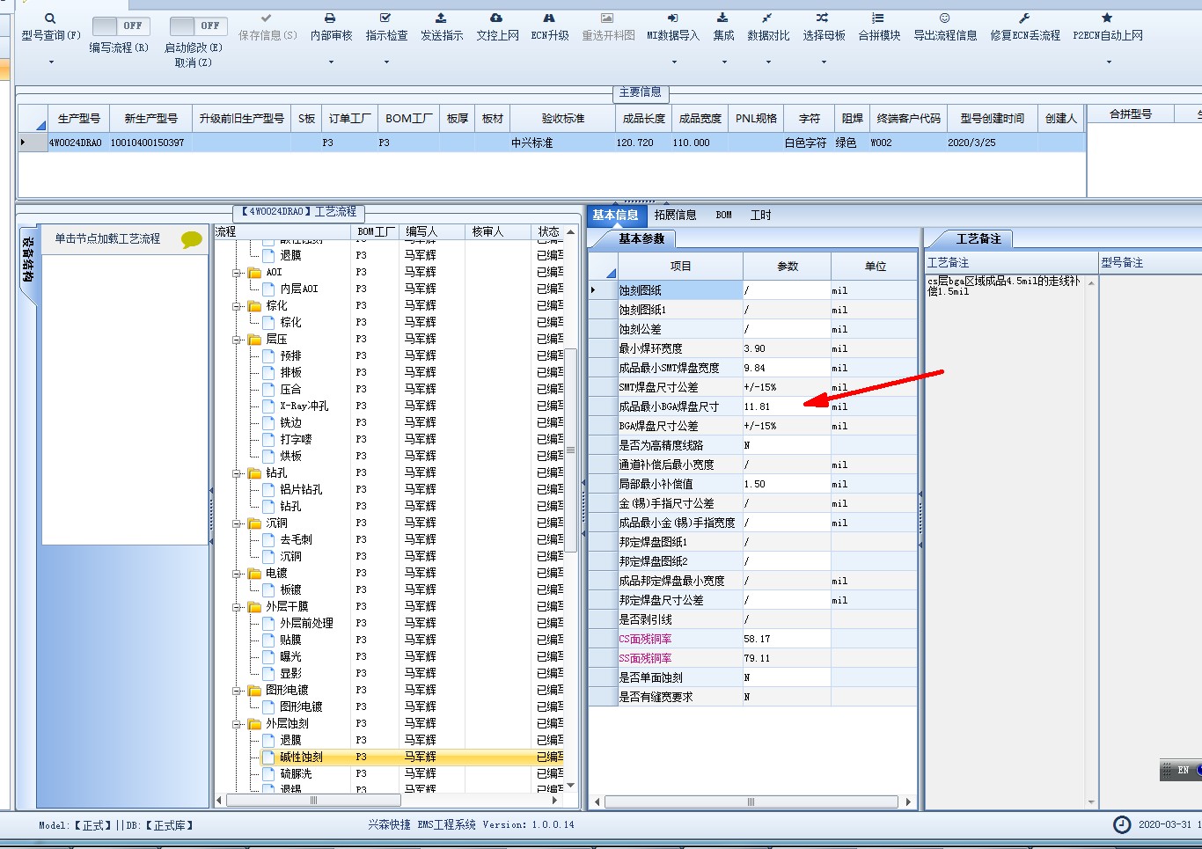
Task: Open dropdown arrow under 内部审核
Action: 331,62
